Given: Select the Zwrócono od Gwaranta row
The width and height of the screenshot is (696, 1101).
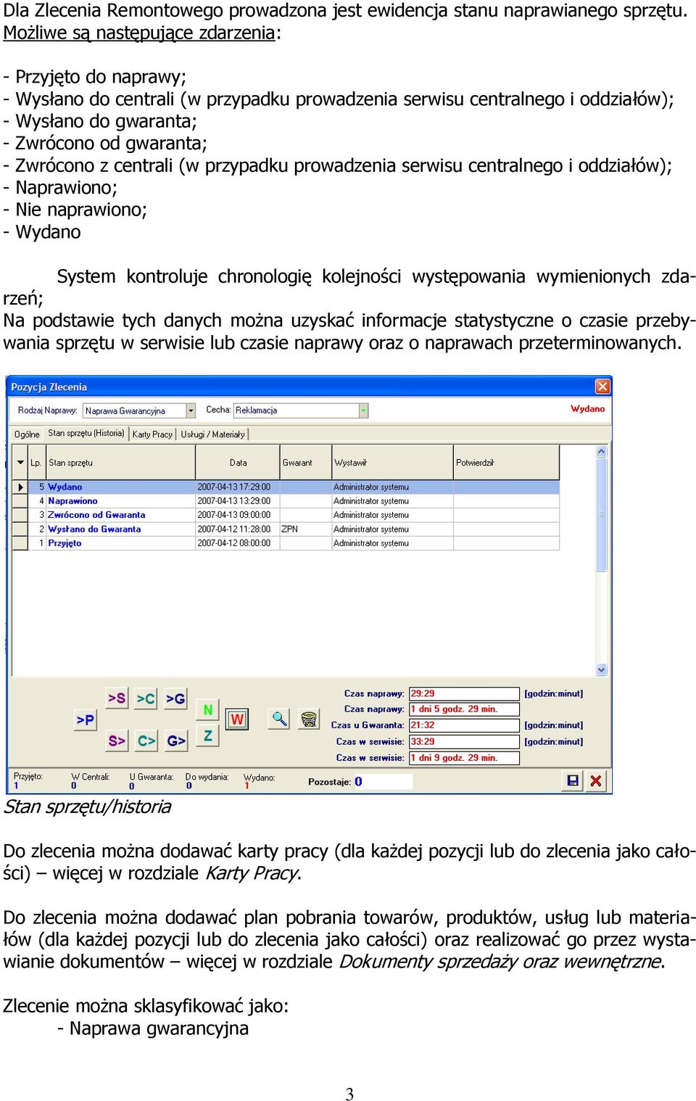Looking at the screenshot, I should [x=286, y=515].
